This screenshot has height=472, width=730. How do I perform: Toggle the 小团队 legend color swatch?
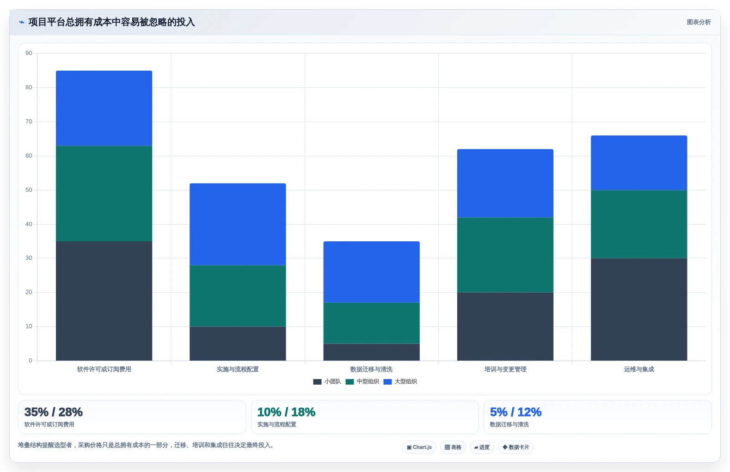pos(317,382)
